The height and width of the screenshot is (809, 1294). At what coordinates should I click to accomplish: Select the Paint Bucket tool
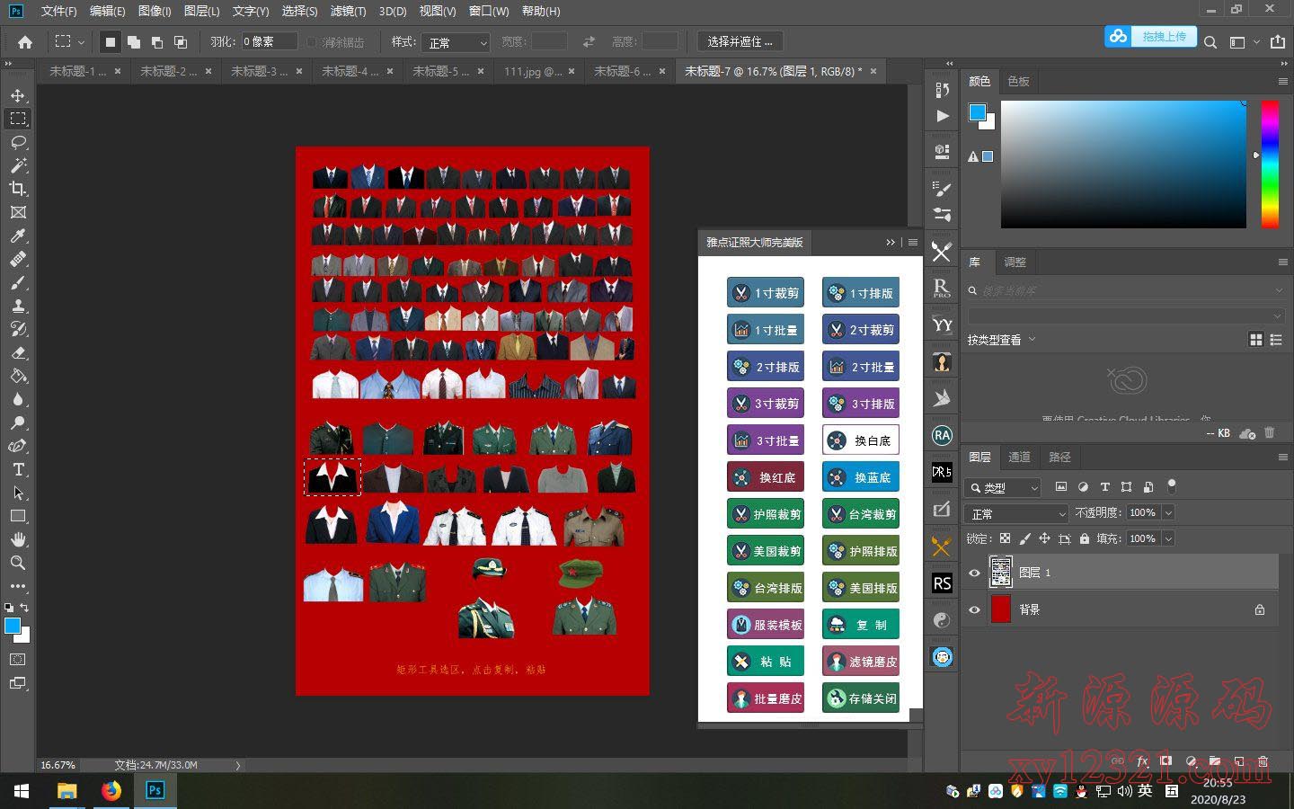[18, 376]
